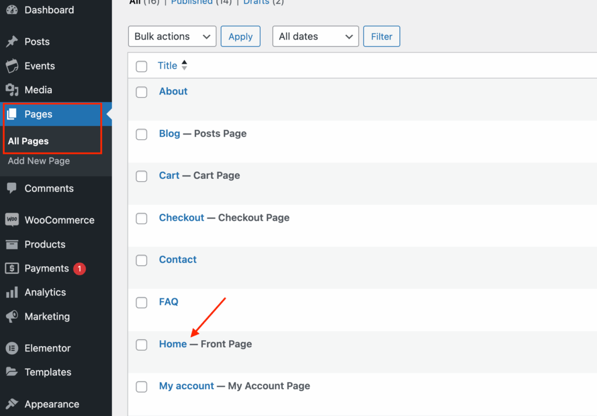Image resolution: width=597 pixels, height=416 pixels.
Task: Open the About page link
Action: [x=173, y=91]
